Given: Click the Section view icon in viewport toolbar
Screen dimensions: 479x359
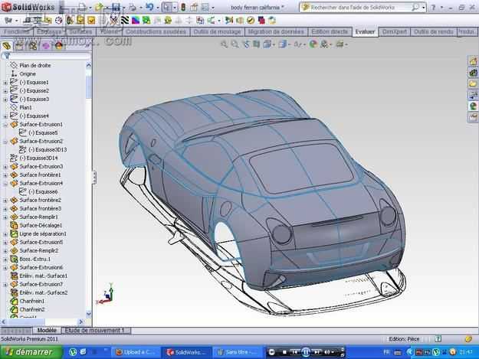Looking at the screenshot, I should pyautogui.click(x=256, y=44).
